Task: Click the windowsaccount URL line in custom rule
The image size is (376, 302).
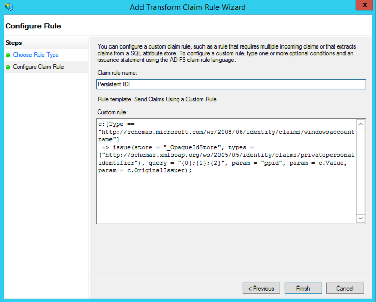Action: [226, 132]
